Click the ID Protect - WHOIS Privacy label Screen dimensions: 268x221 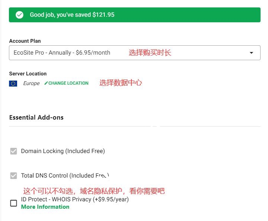tap(75, 199)
